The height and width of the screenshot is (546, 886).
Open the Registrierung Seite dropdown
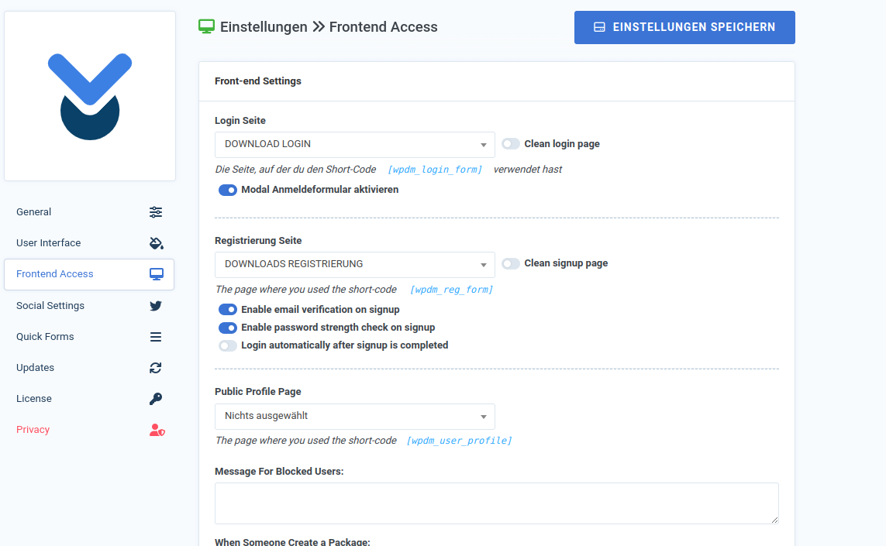(354, 265)
